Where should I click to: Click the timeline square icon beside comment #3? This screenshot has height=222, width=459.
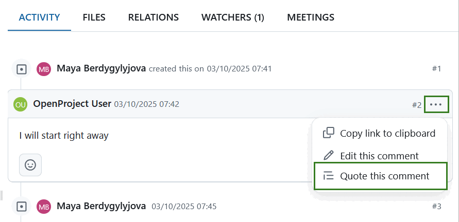pyautogui.click(x=21, y=207)
